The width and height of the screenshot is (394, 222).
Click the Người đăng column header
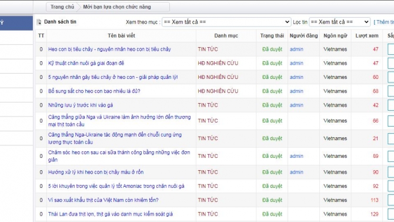303,36
